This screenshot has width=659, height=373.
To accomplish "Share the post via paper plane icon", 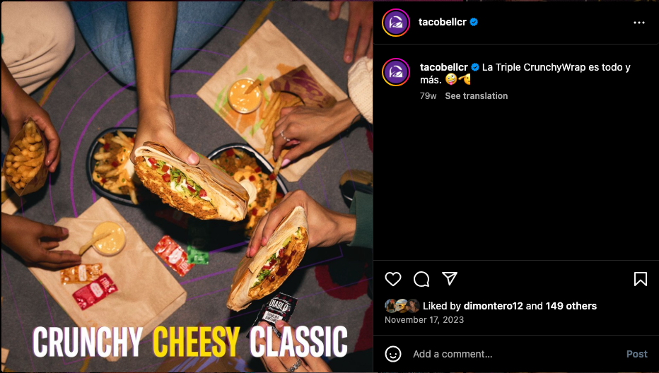I will 449,278.
